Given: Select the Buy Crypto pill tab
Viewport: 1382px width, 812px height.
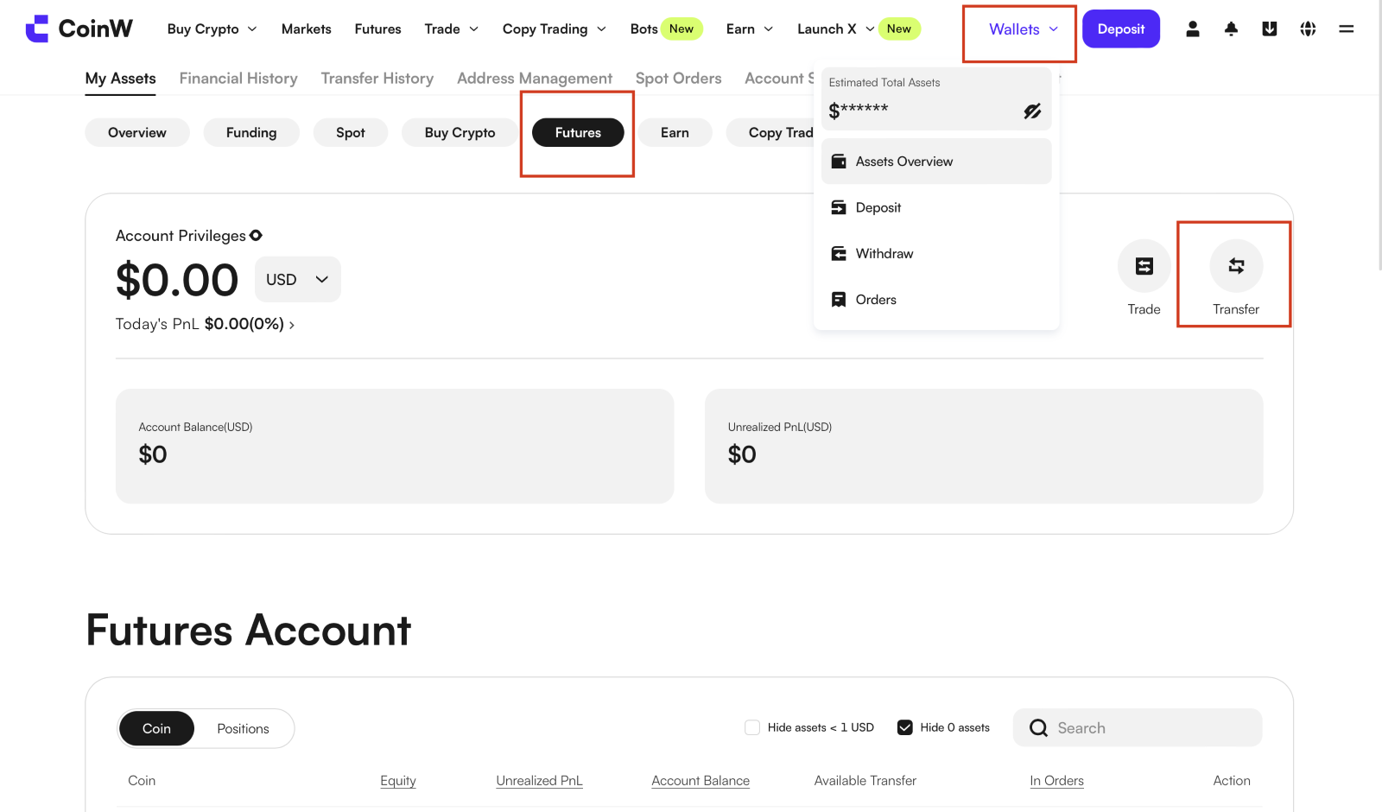Looking at the screenshot, I should 460,132.
